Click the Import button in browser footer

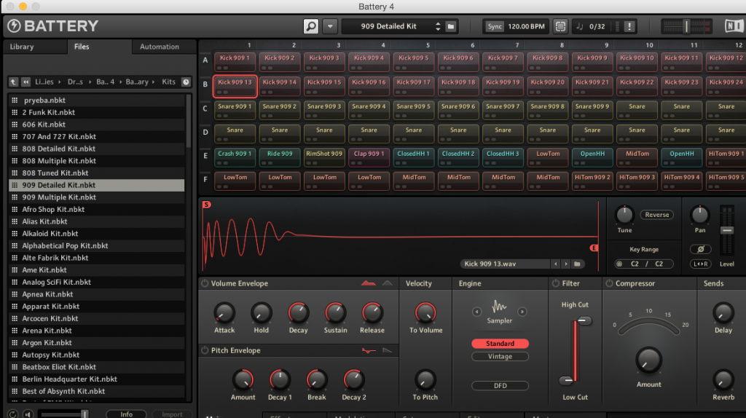[172, 414]
